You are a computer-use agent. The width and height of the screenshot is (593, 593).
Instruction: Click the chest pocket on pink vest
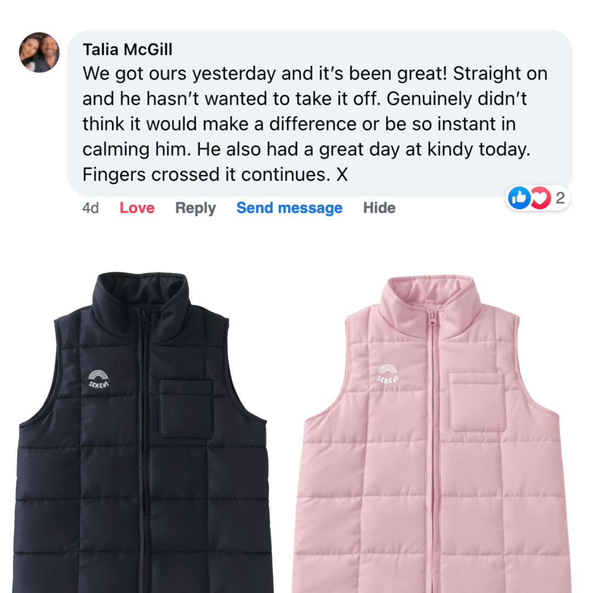pos(478,402)
